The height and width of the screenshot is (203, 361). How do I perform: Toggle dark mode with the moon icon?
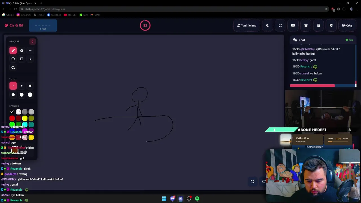click(x=267, y=25)
